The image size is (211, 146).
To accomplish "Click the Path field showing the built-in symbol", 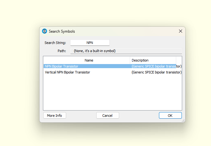I will [126, 51].
